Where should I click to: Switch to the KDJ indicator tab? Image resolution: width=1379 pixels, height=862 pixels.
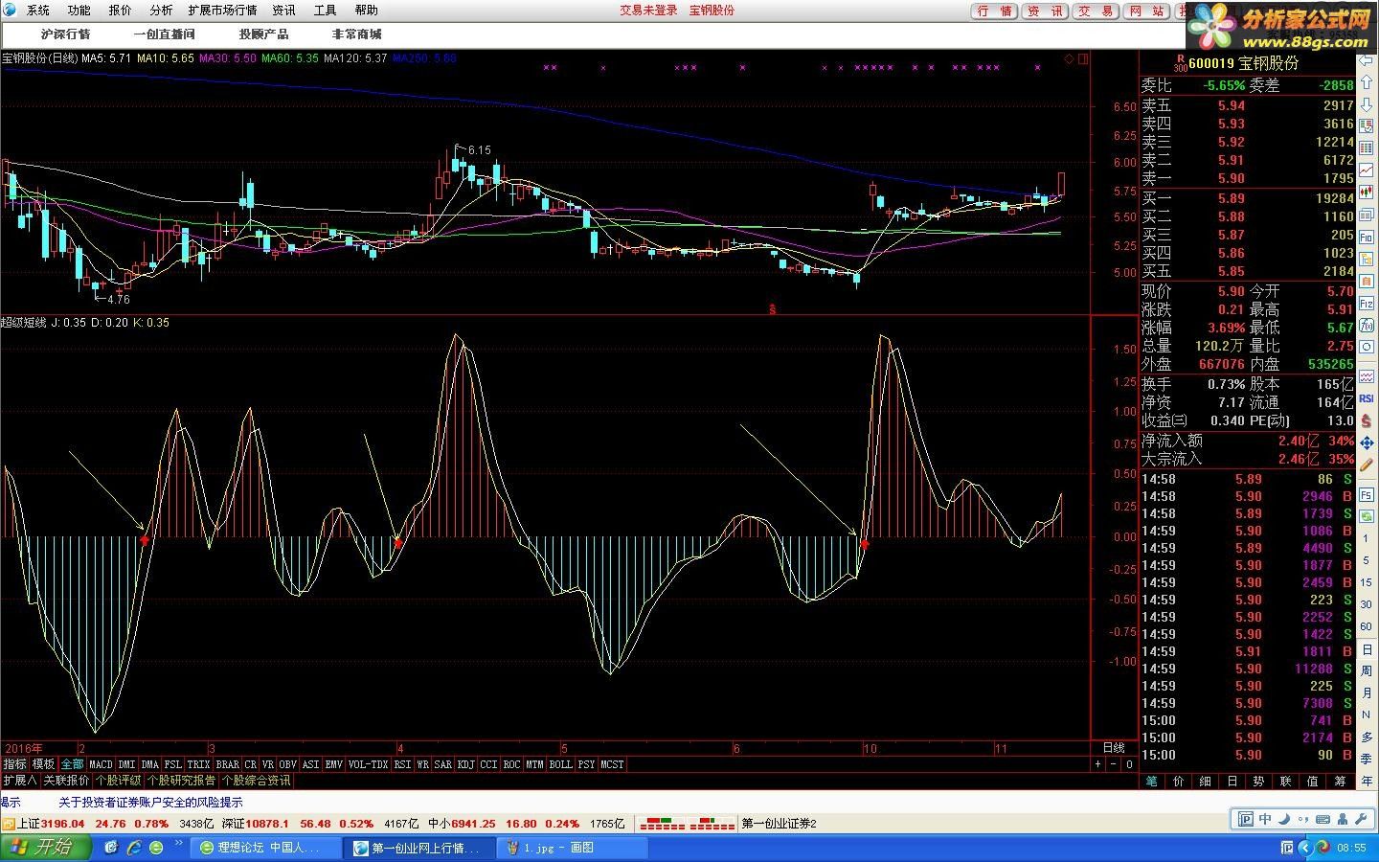(465, 764)
